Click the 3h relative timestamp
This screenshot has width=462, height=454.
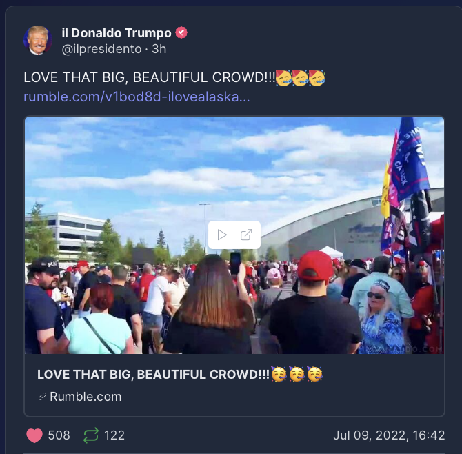(x=159, y=49)
